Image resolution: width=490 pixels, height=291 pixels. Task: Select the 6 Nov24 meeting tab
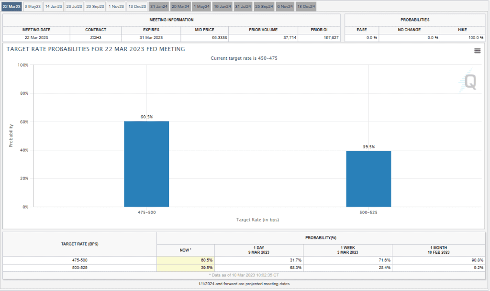point(285,6)
